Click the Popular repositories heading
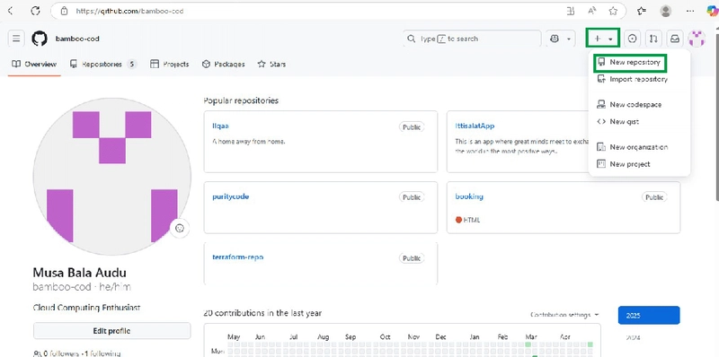The width and height of the screenshot is (719, 357). [x=241, y=100]
